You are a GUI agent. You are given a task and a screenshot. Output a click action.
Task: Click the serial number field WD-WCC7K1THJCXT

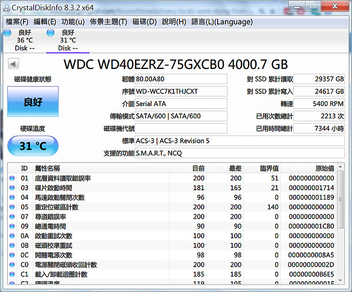coord(181,91)
